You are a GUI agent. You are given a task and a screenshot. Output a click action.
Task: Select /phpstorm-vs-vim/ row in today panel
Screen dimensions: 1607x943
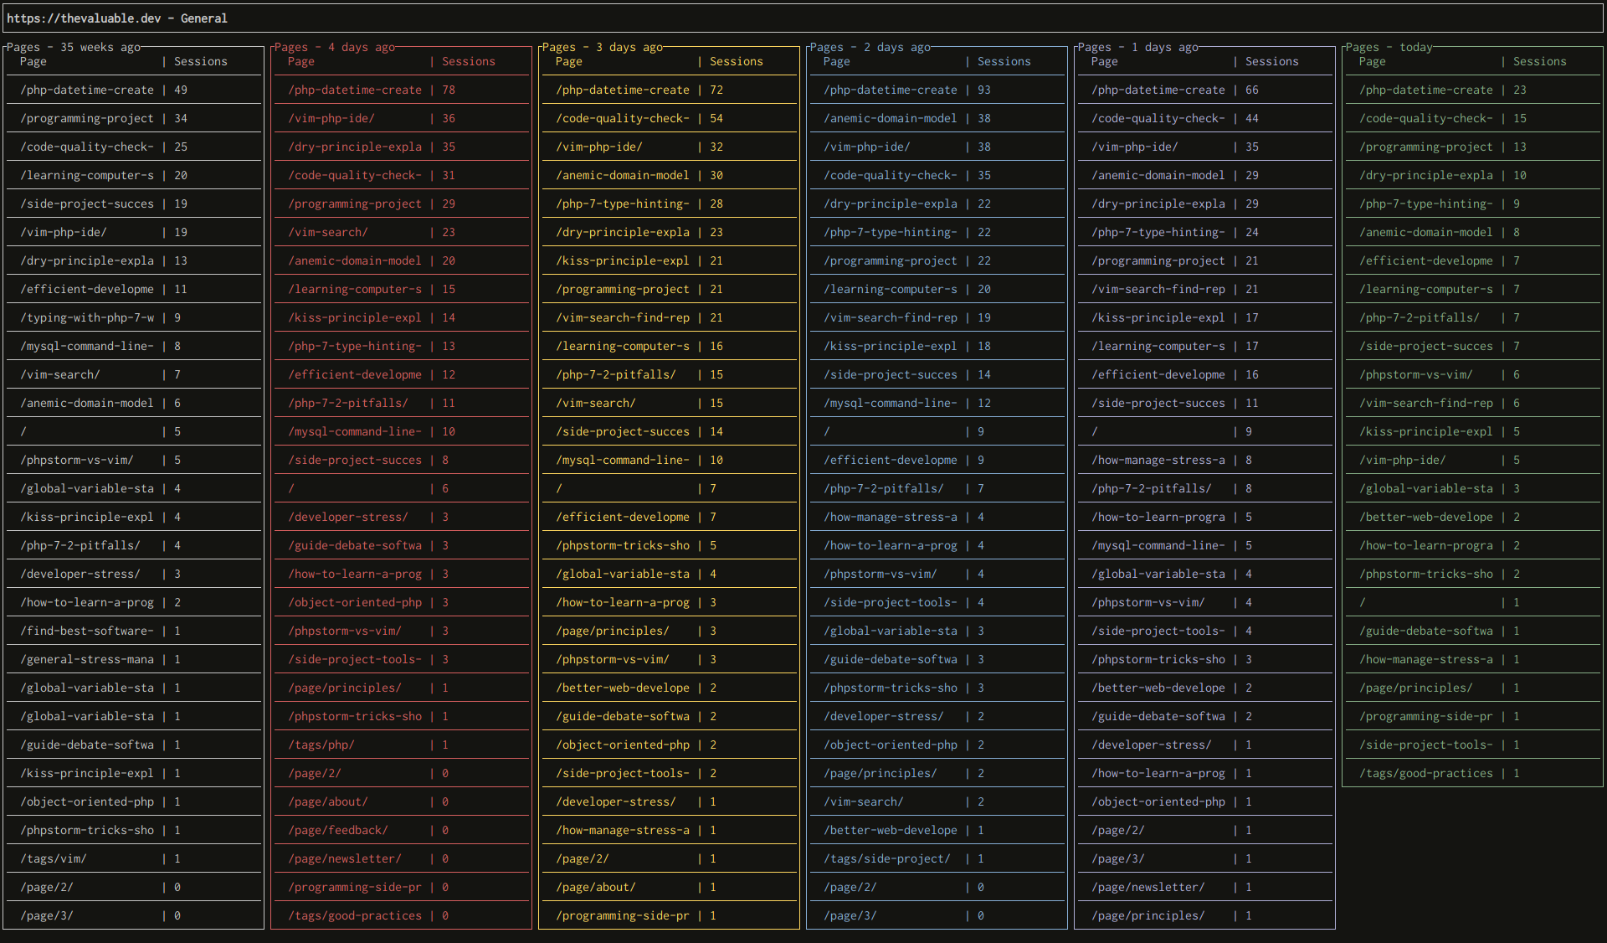click(x=1416, y=374)
